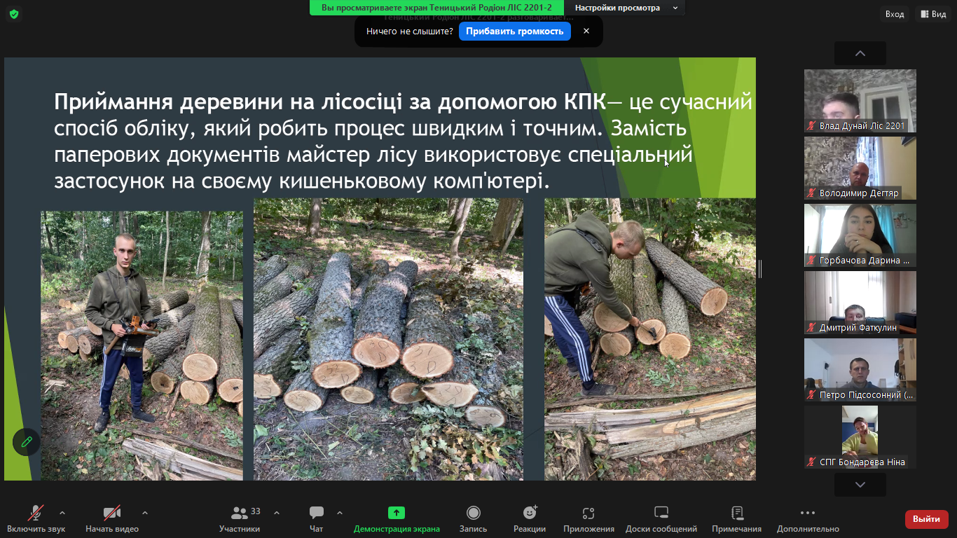Open the Вид view layout menu
Viewport: 957px width, 538px height.
click(933, 14)
